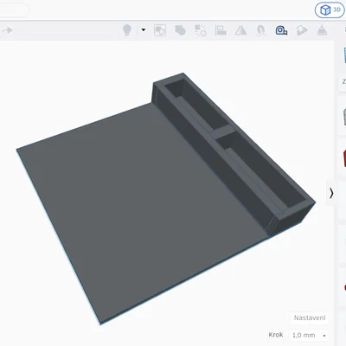Image resolution: width=346 pixels, height=346 pixels.
Task: Click the tag-shaped icon in toolbar
Action: (x=302, y=30)
